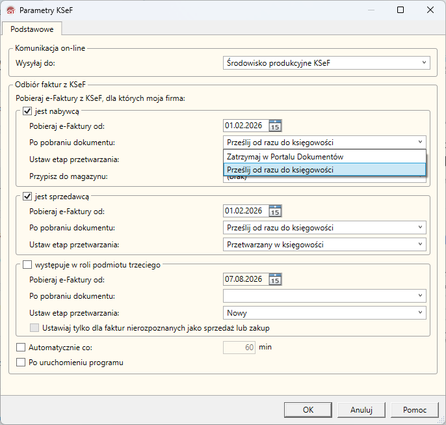The image size is (446, 425).
Task: Uncheck the jest sprzedawcą checkbox
Action: click(27, 197)
